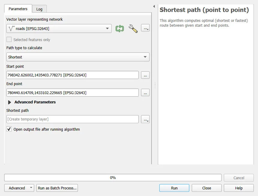
Task: Open Path type to calculate dropdown
Action: coord(78,57)
